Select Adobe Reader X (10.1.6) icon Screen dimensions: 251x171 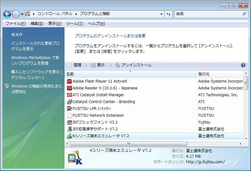69,88
